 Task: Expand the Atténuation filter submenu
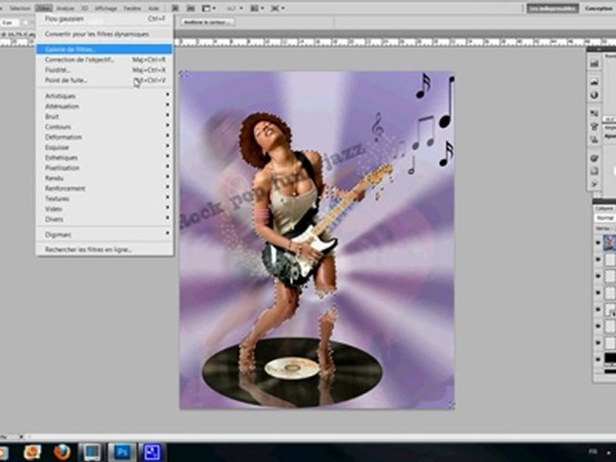click(x=104, y=106)
